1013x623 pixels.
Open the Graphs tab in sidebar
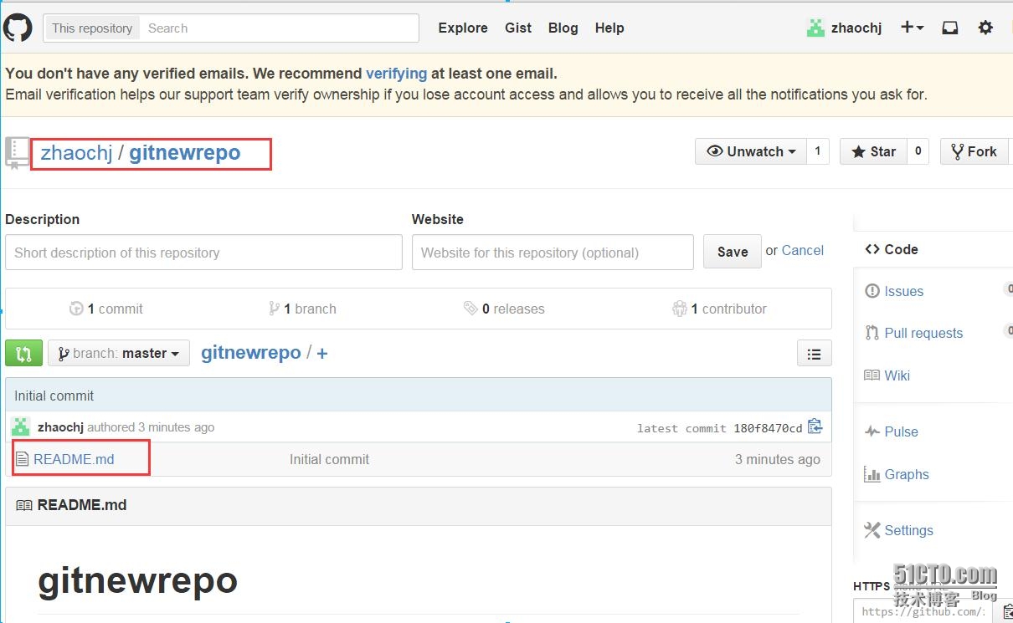tap(897, 474)
